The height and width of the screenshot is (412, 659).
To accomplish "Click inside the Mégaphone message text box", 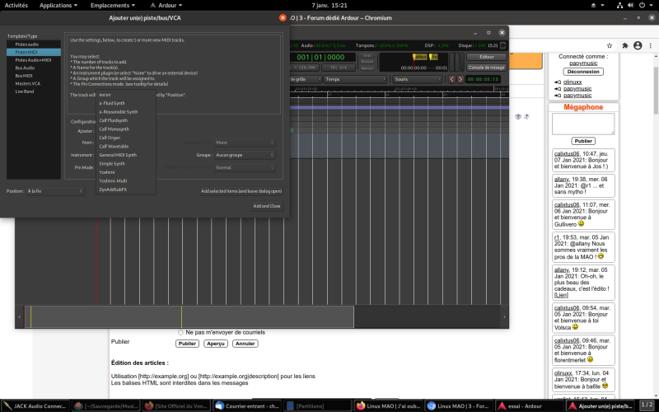I will pos(583,124).
